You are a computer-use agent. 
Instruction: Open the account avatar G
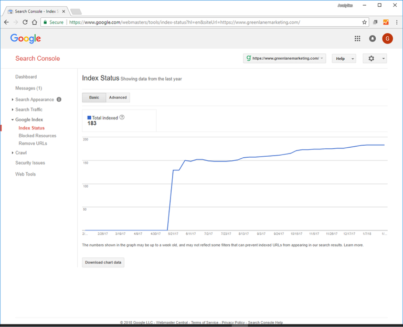tap(387, 38)
